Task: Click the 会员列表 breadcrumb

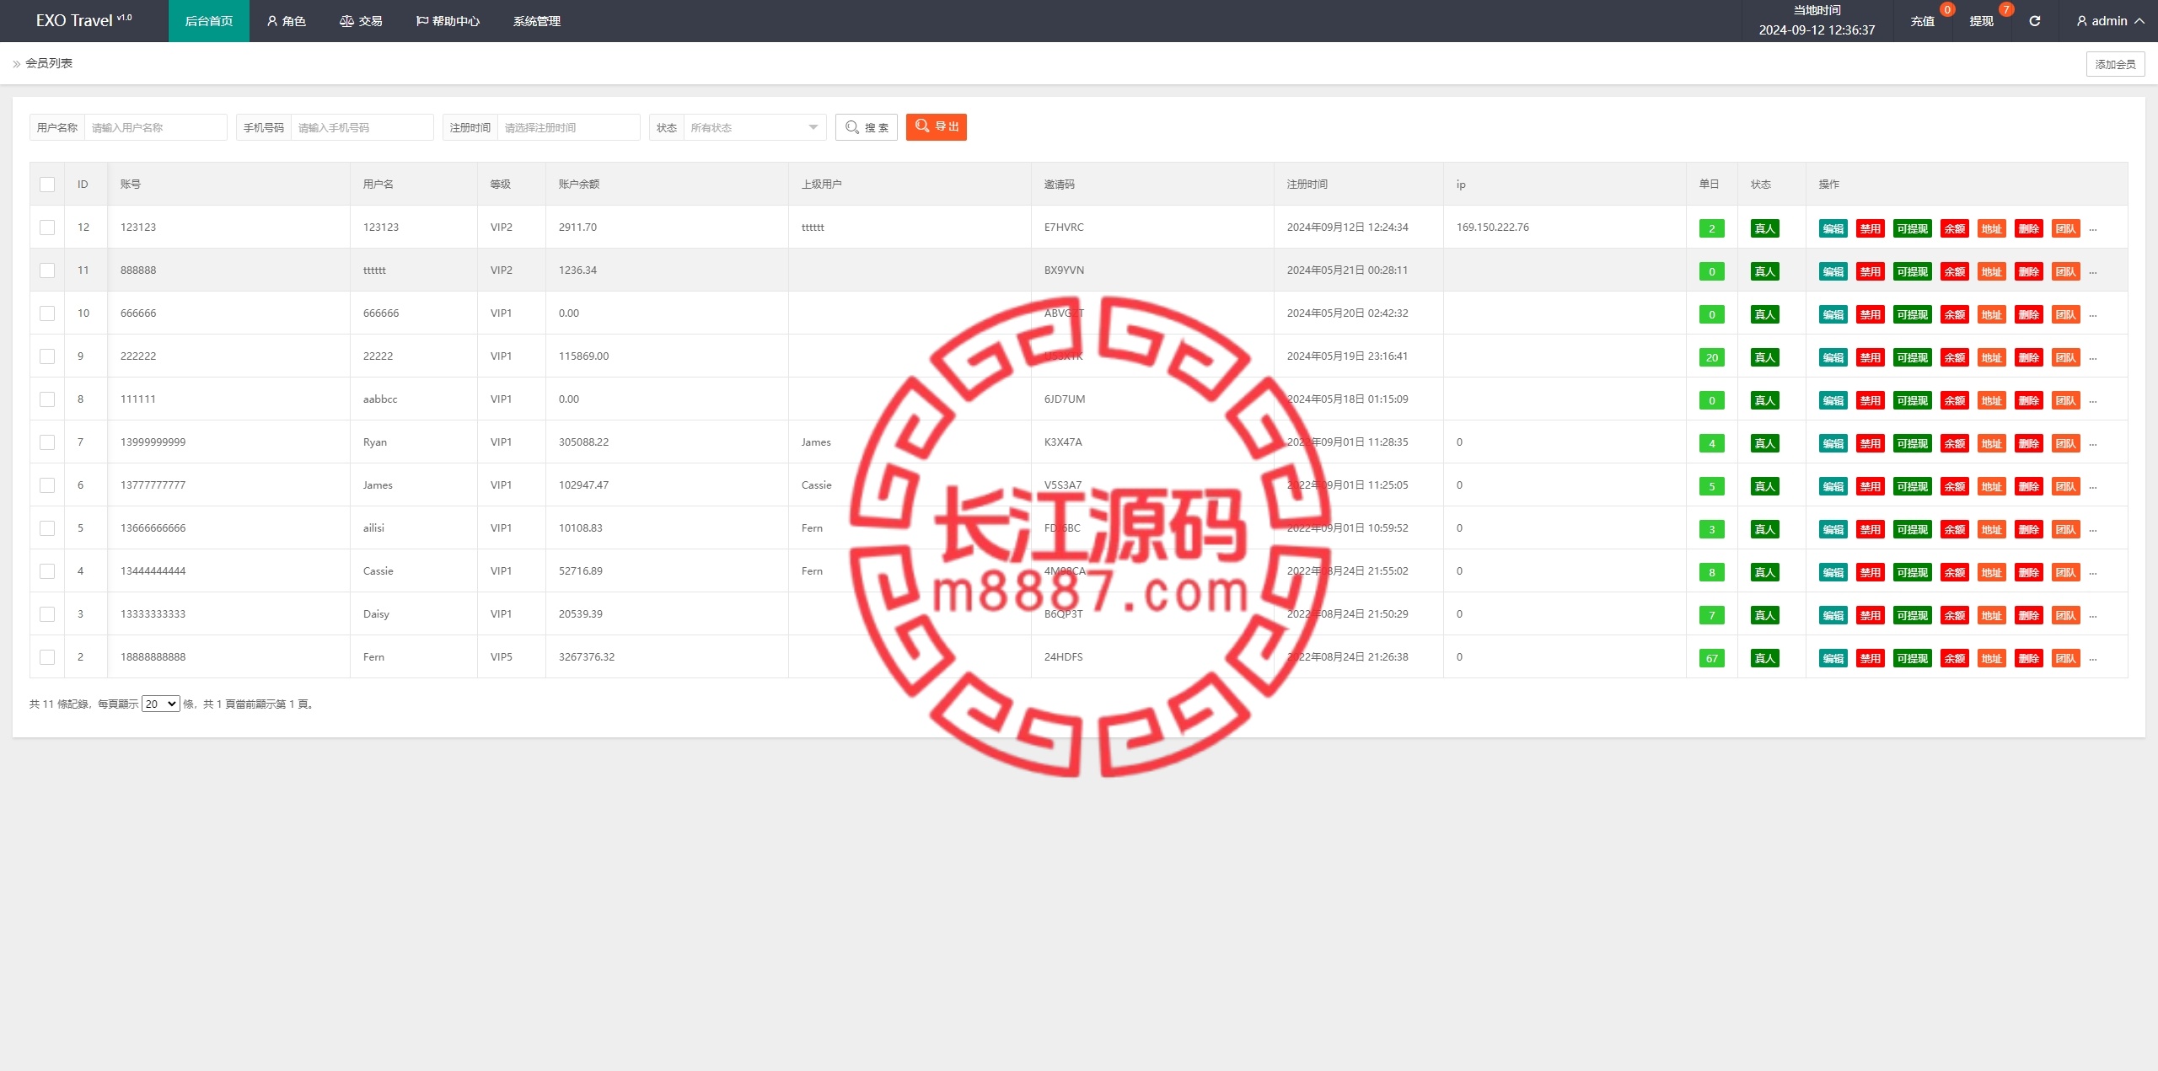Action: point(49,63)
